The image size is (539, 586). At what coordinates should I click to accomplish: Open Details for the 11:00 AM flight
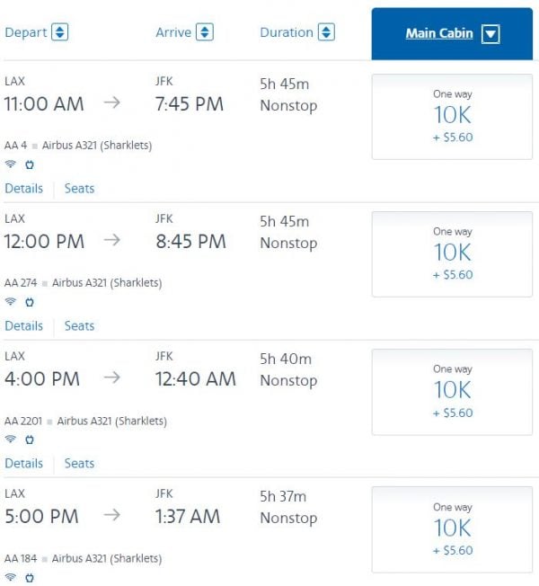(23, 189)
